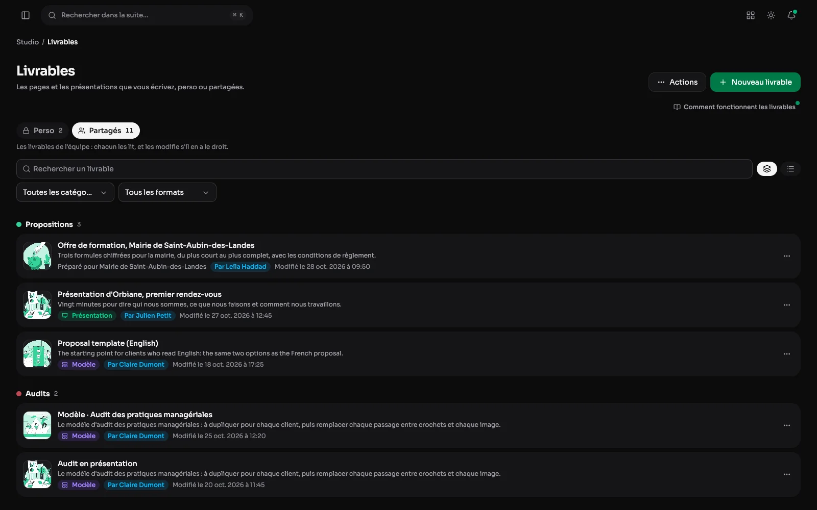817x510 pixels.
Task: Open title Offre de formation, Mairie de Saint-Aubin-des-Landes
Action: click(156, 245)
